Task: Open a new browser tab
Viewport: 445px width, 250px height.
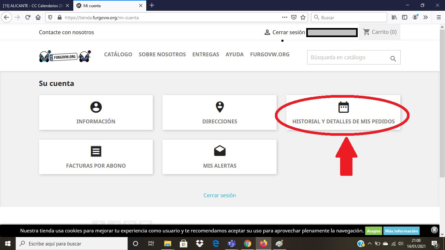Action: [x=152, y=6]
